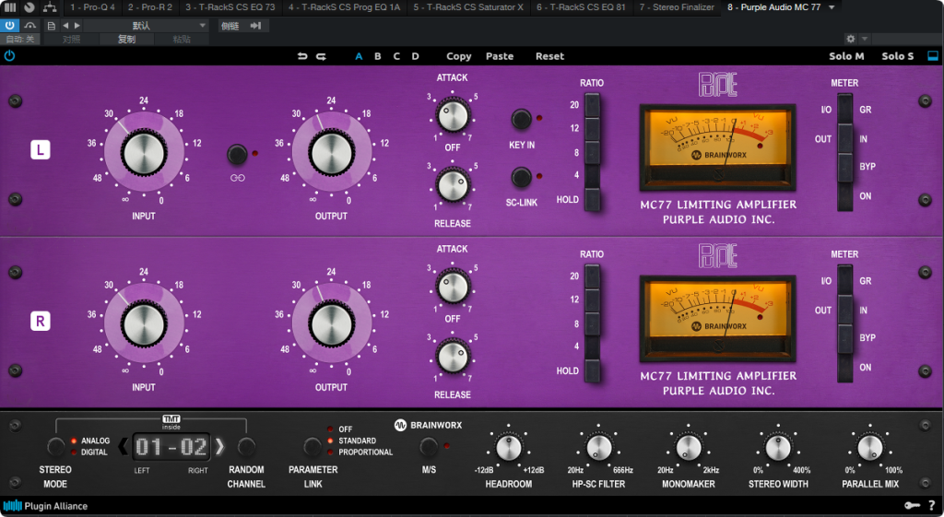Click the HP-SC FILTER knob
The height and width of the screenshot is (517, 944).
[598, 448]
